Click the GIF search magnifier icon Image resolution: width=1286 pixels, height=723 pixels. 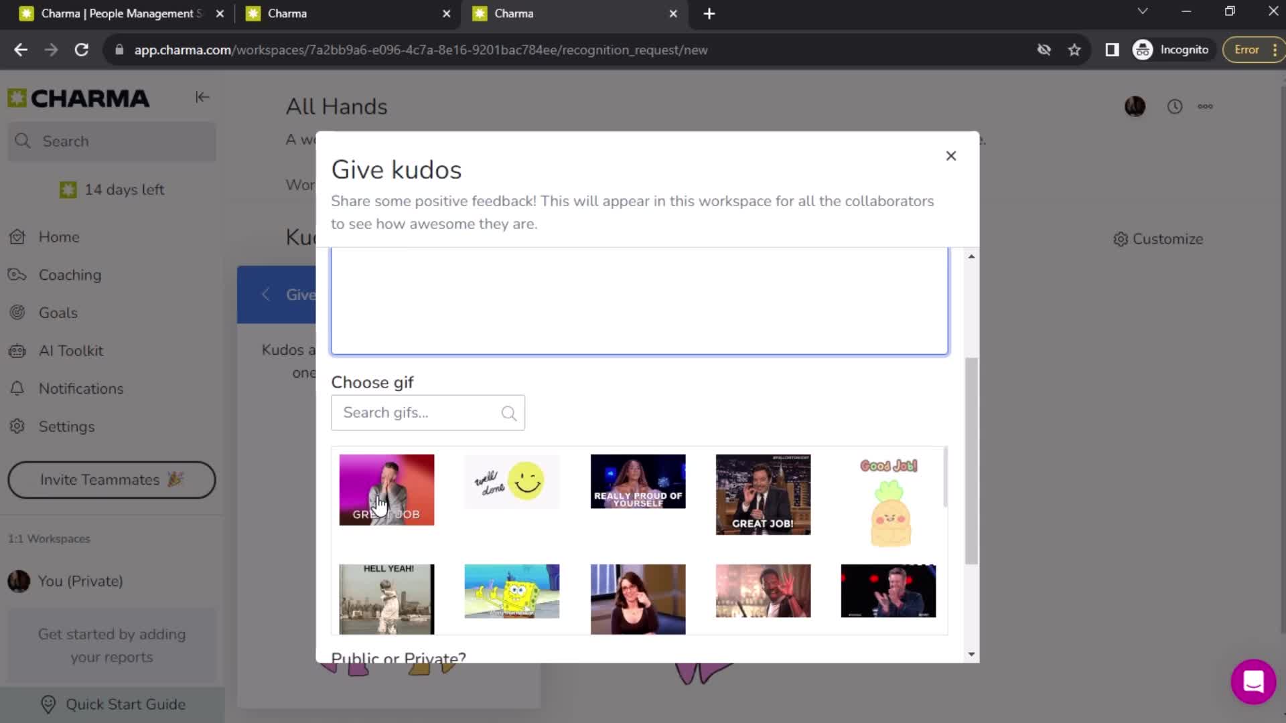(x=509, y=412)
